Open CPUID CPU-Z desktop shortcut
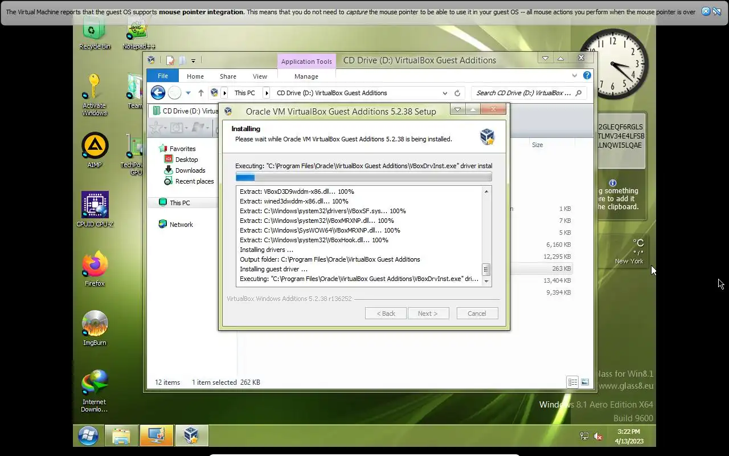 click(95, 209)
